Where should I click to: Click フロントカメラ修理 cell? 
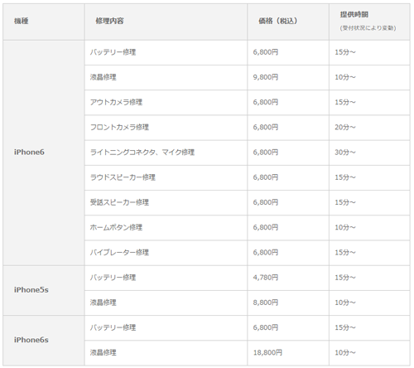click(x=166, y=128)
